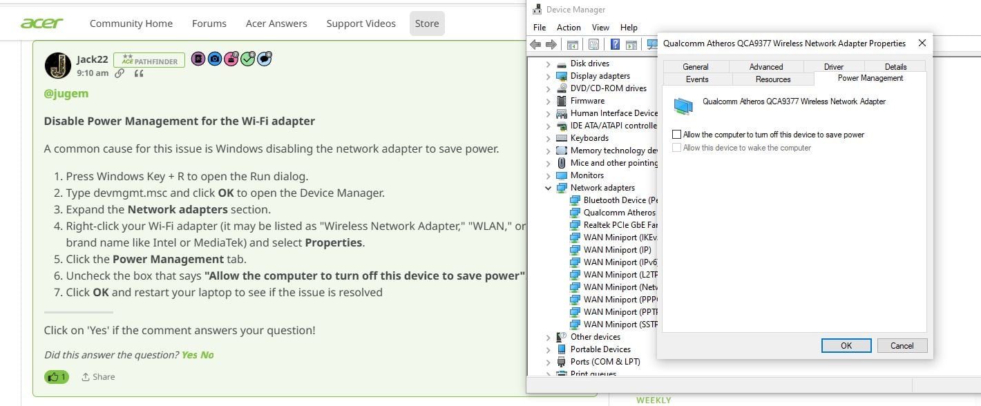Screen dimensions: 981x406
Task: Copy permalink via the chain link icon
Action: [x=120, y=73]
